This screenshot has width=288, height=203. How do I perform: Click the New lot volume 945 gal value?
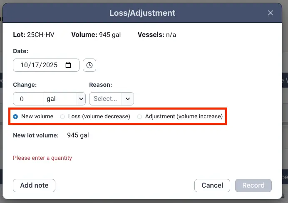tap(78, 135)
